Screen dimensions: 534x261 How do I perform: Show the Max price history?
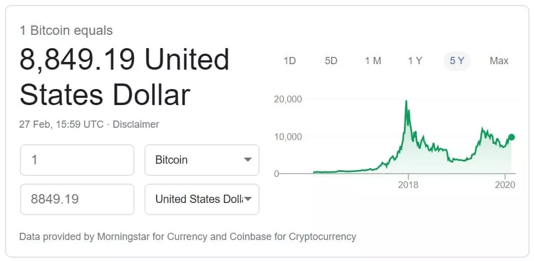pos(499,61)
